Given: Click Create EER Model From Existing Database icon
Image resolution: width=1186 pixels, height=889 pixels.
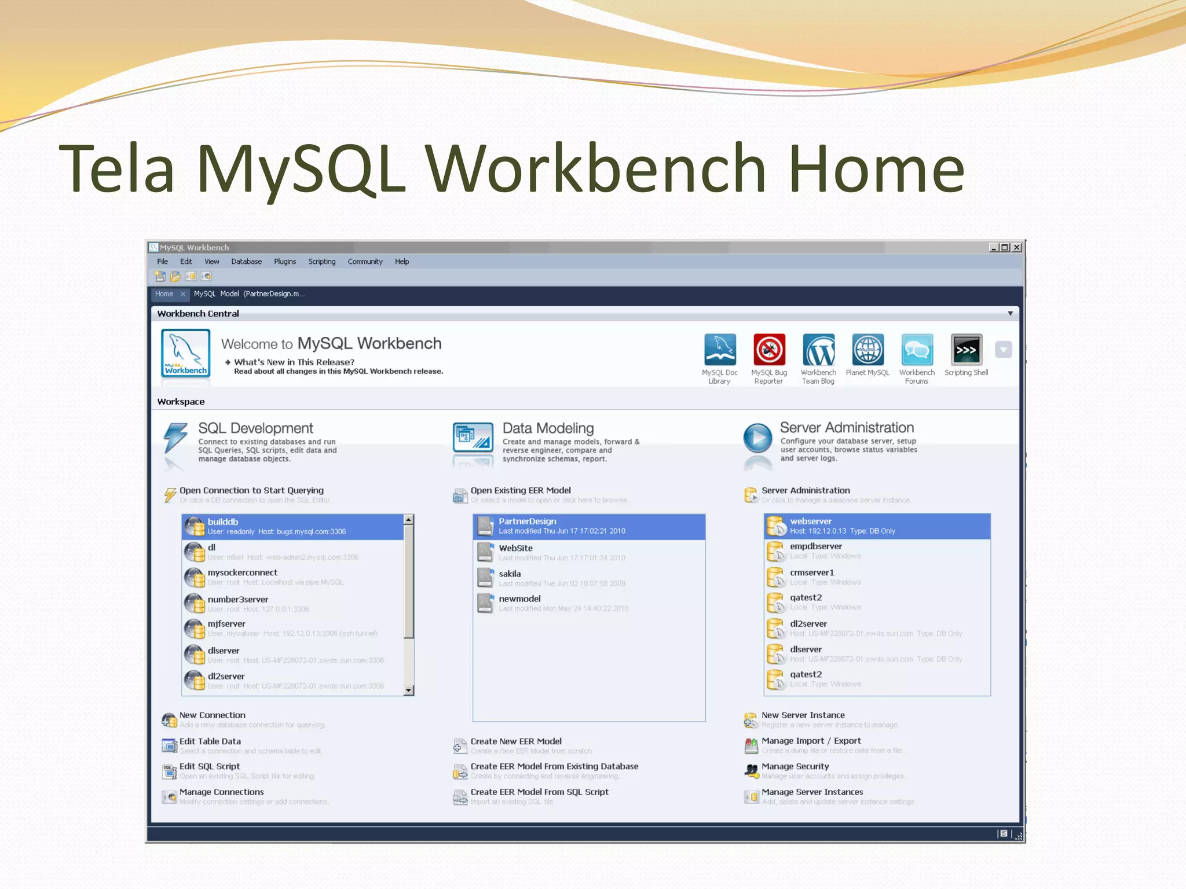Looking at the screenshot, I should click(x=460, y=772).
